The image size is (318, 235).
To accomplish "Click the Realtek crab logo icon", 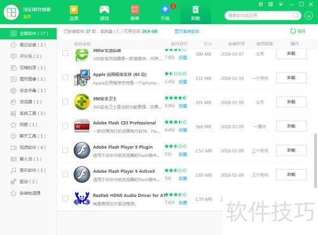I will pos(82,199).
